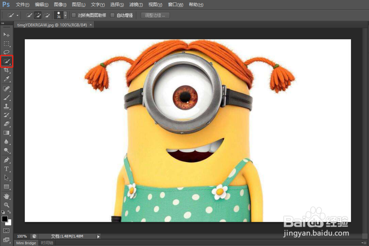Enable 对所有图层取样 checkbox
369x246 pixels.
click(x=74, y=15)
